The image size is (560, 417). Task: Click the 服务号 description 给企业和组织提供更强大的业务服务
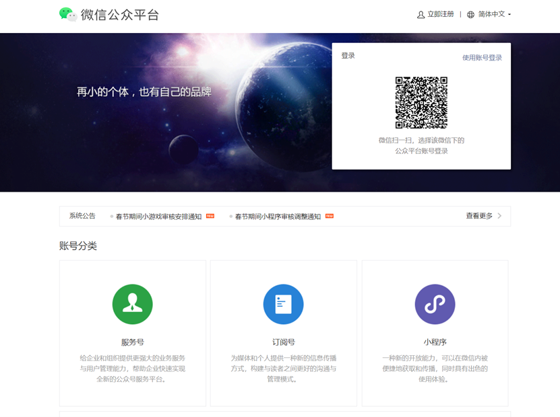pyautogui.click(x=133, y=369)
